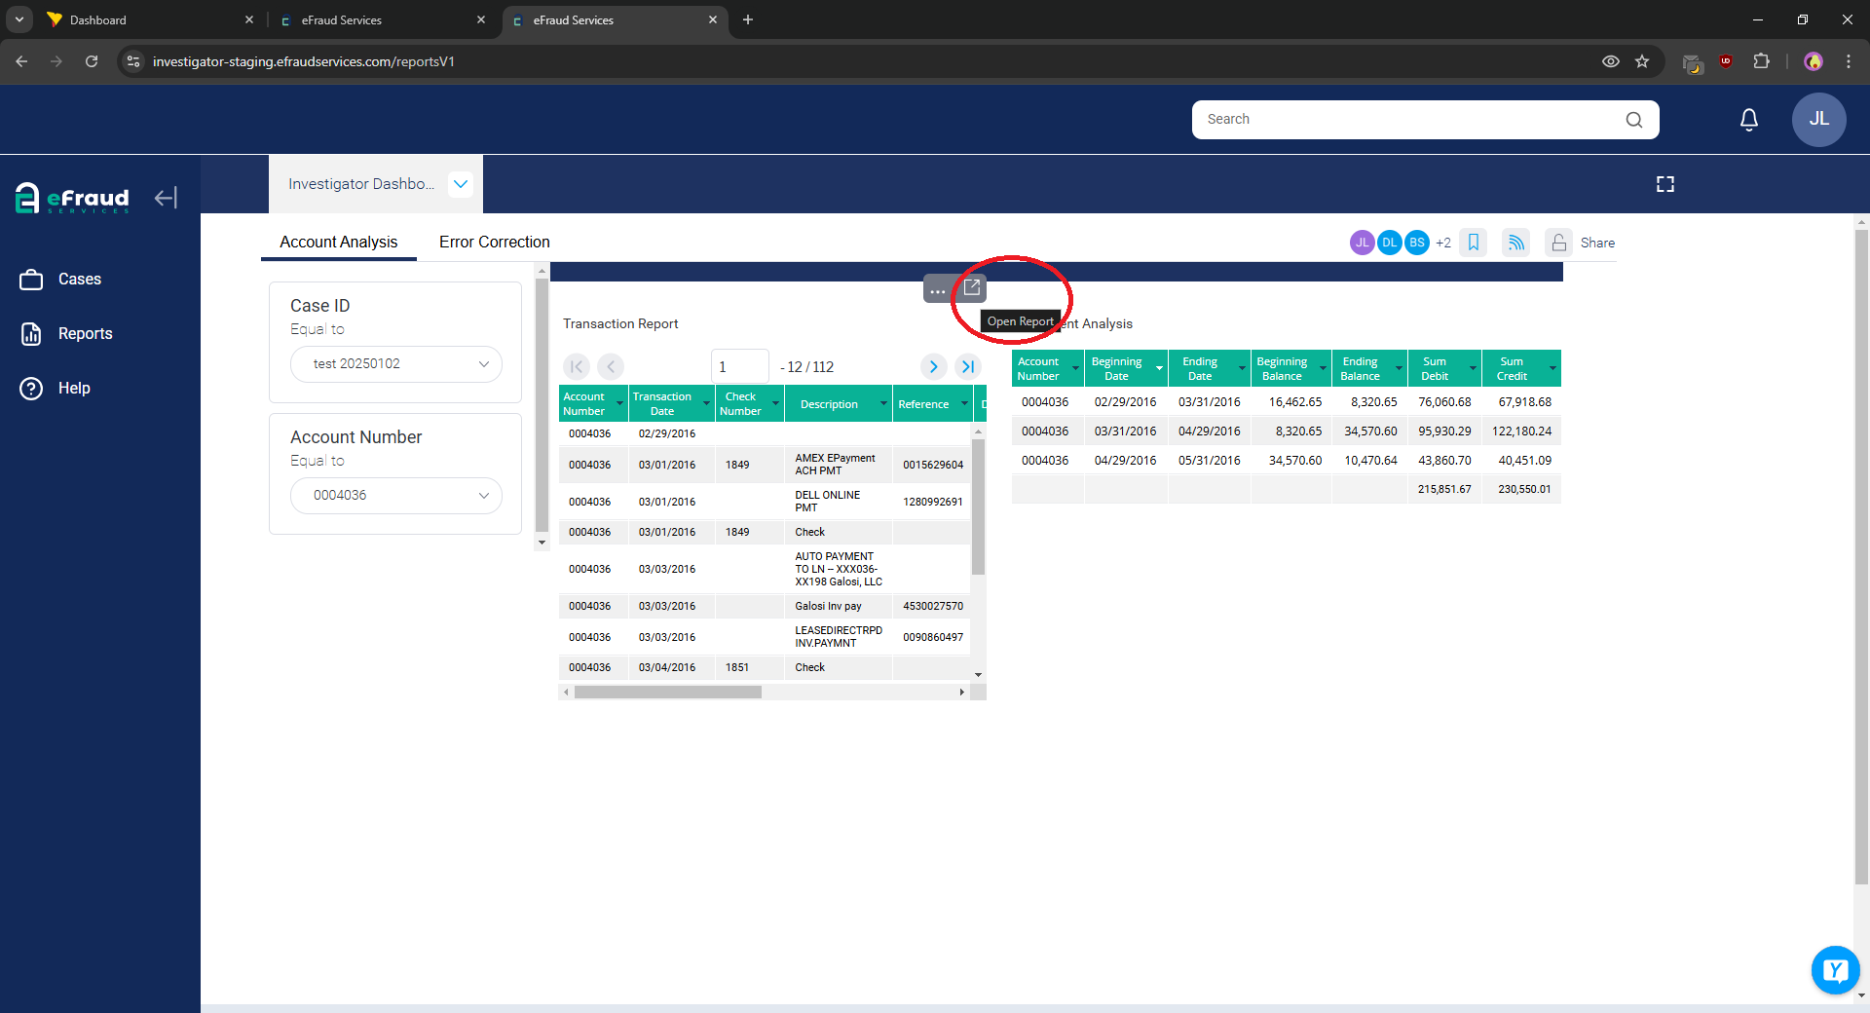Go to previous page of Transaction Report
Screen dimensions: 1870x1013
611,366
